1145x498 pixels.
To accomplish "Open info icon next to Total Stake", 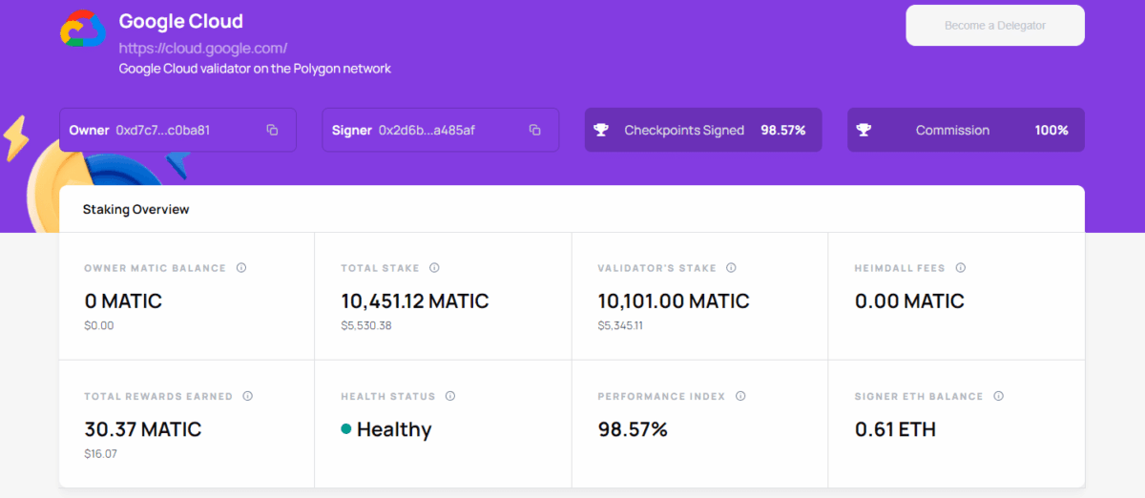I will pyautogui.click(x=434, y=268).
